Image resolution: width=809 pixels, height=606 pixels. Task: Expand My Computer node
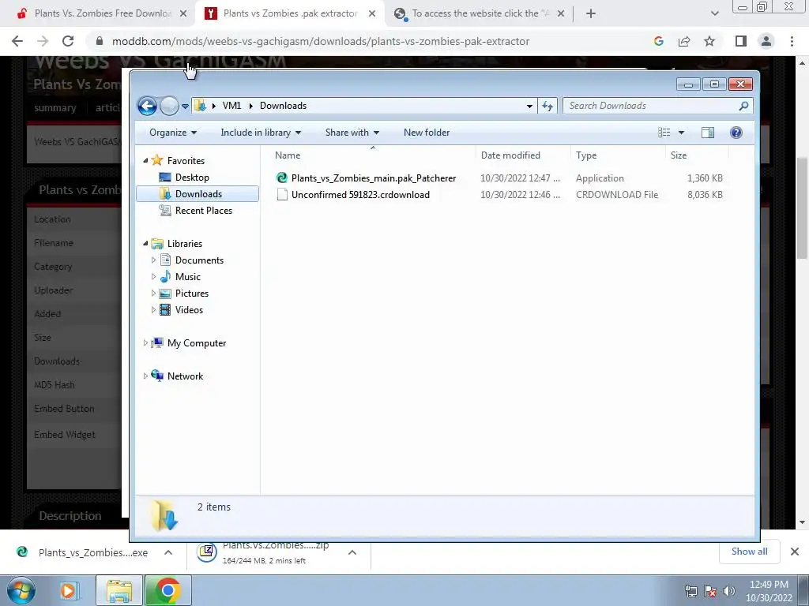(x=145, y=342)
